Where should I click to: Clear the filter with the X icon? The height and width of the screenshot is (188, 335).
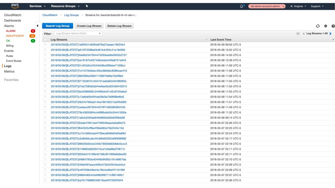pos(99,34)
